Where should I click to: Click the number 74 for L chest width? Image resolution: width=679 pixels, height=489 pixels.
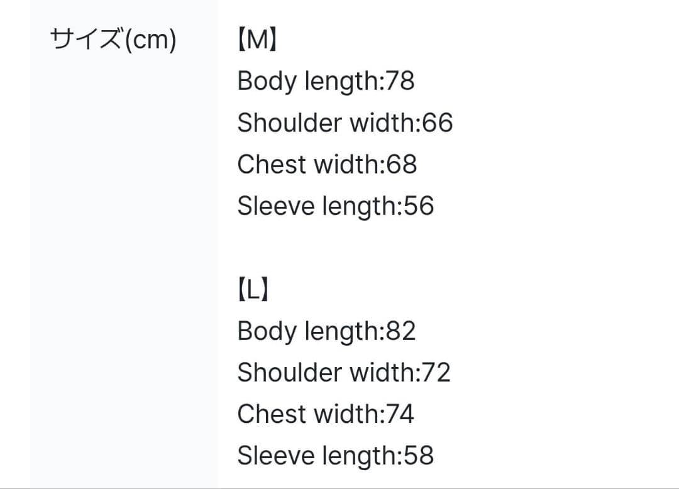(x=399, y=414)
